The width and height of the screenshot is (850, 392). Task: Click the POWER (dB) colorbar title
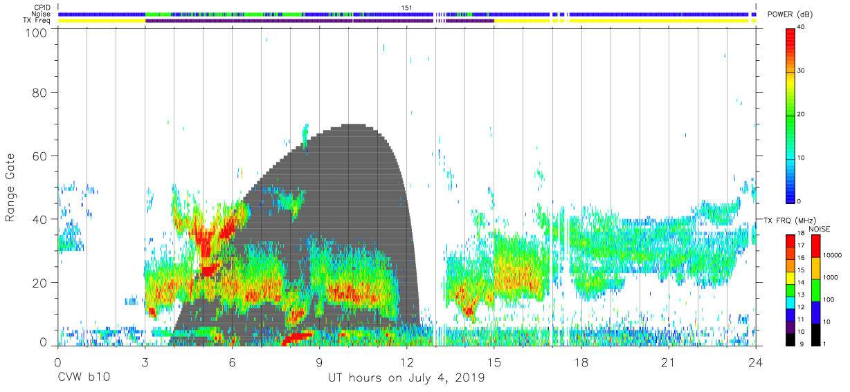[790, 15]
